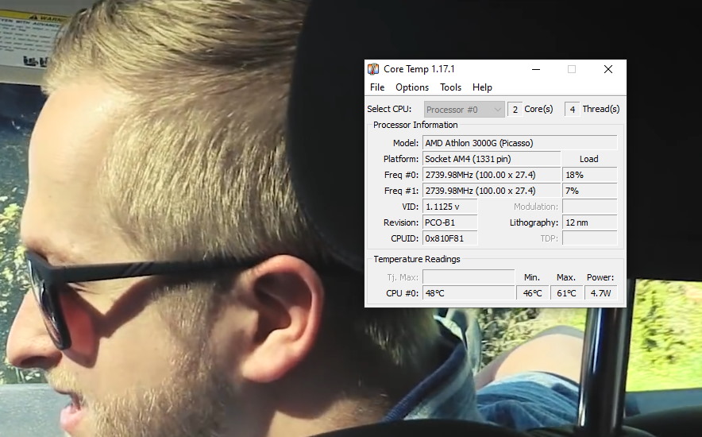Click the empty Modulation field
The height and width of the screenshot is (437, 702).
589,207
